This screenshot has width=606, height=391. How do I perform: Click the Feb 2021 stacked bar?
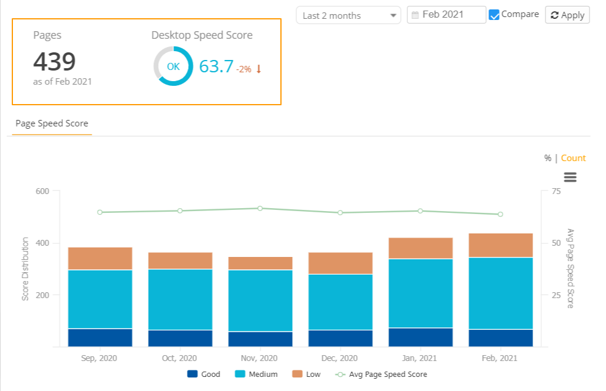point(500,288)
